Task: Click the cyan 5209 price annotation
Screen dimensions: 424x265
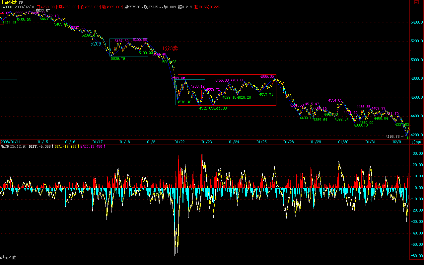Action: point(96,44)
